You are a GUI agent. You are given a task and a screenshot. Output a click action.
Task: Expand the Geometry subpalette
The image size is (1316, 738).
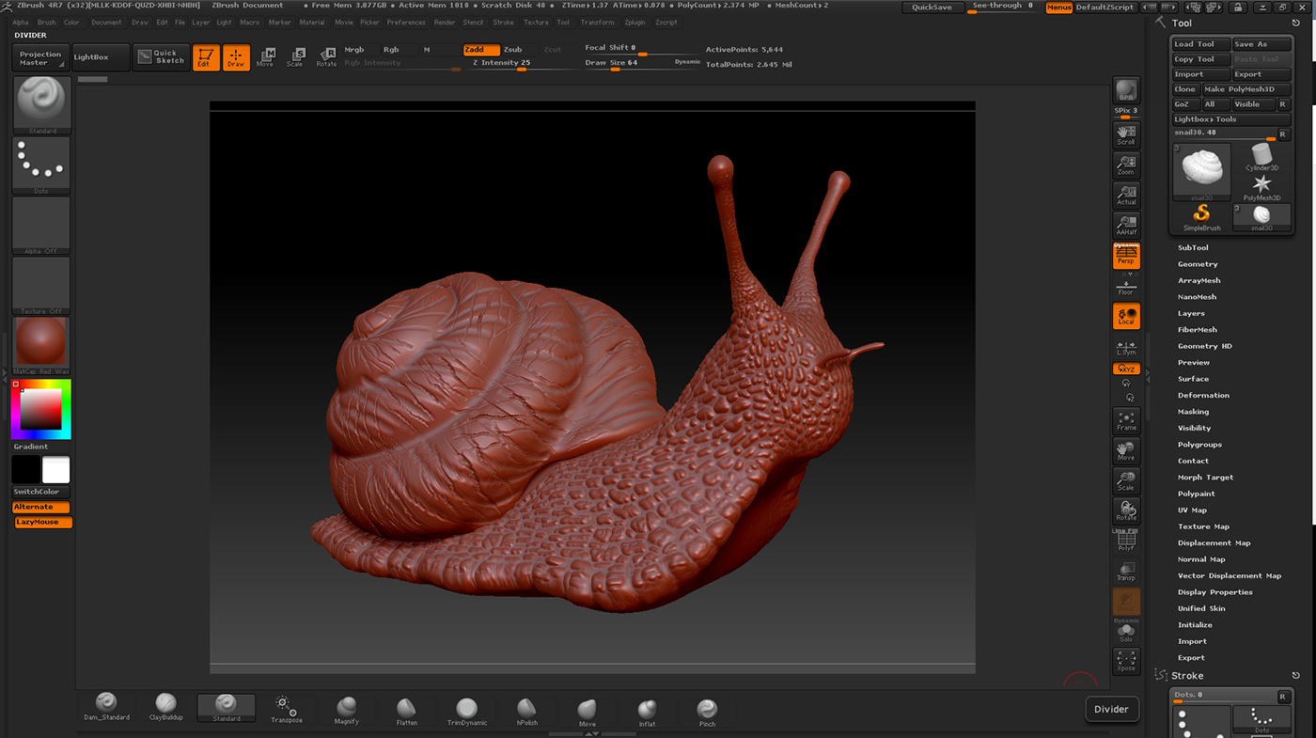(x=1198, y=264)
